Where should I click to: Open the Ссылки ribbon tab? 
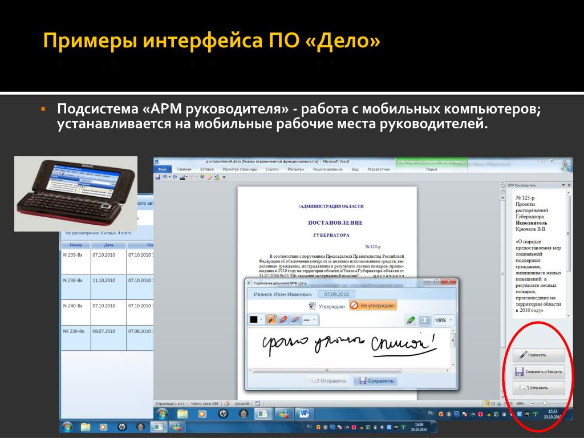pos(272,169)
